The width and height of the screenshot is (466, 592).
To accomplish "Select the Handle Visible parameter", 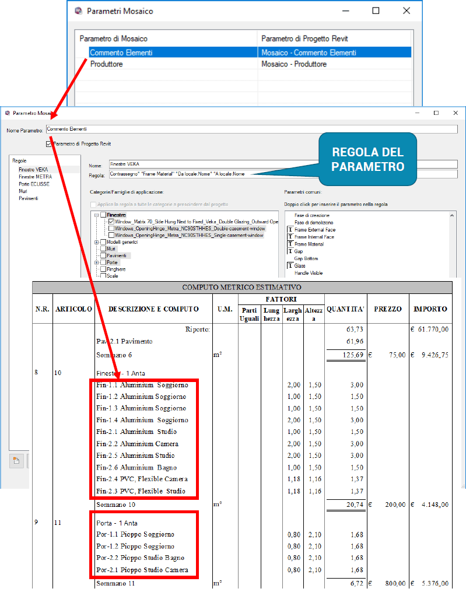I will [309, 273].
